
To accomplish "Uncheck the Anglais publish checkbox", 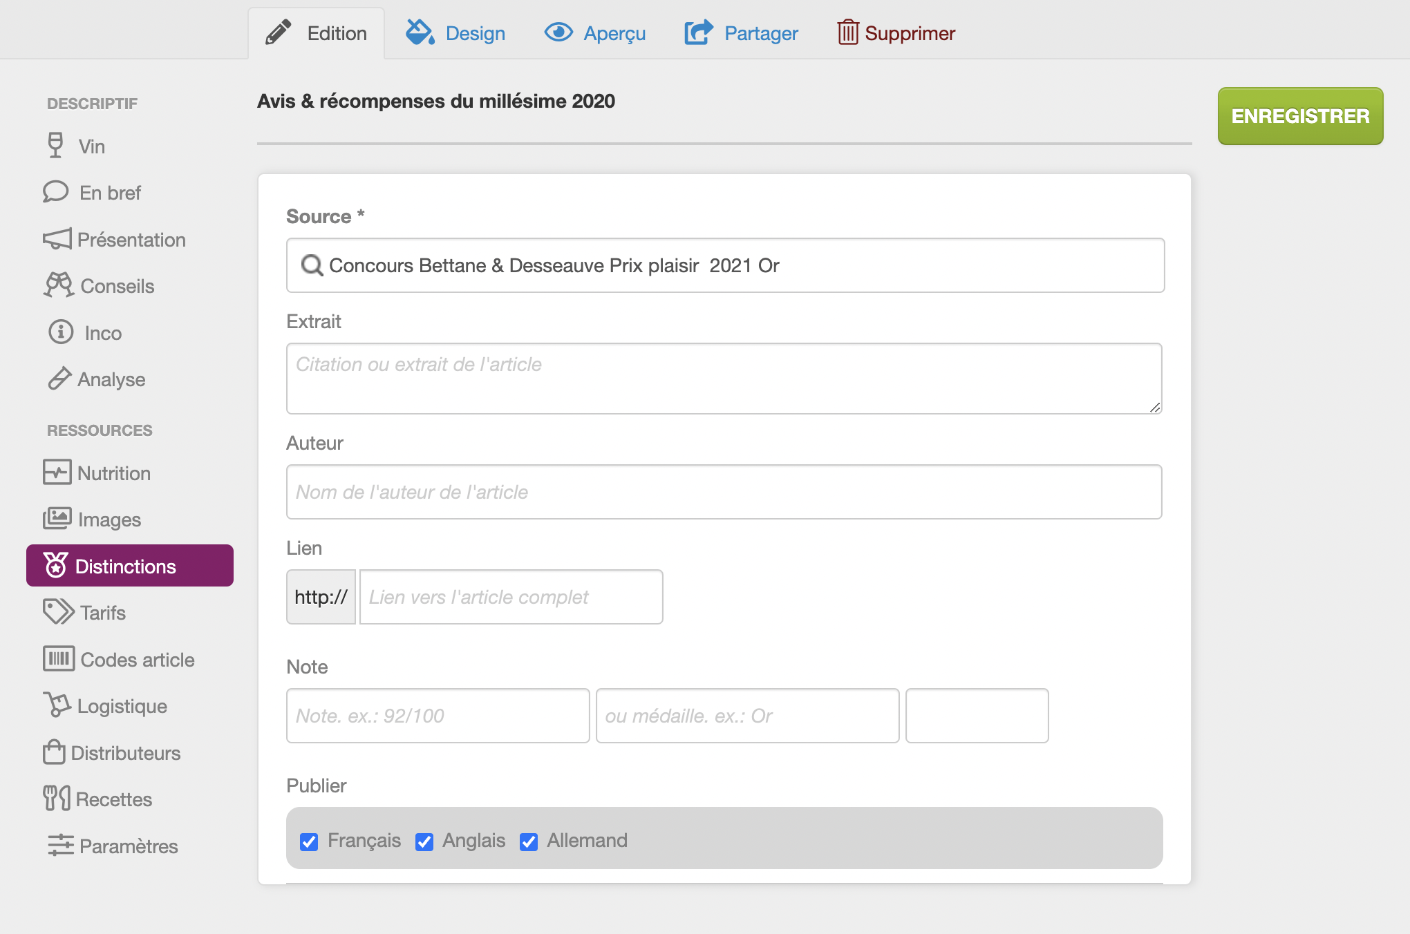I will tap(424, 841).
